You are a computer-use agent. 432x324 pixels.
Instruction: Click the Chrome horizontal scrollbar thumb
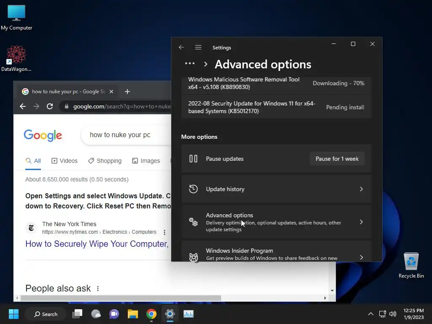121,298
